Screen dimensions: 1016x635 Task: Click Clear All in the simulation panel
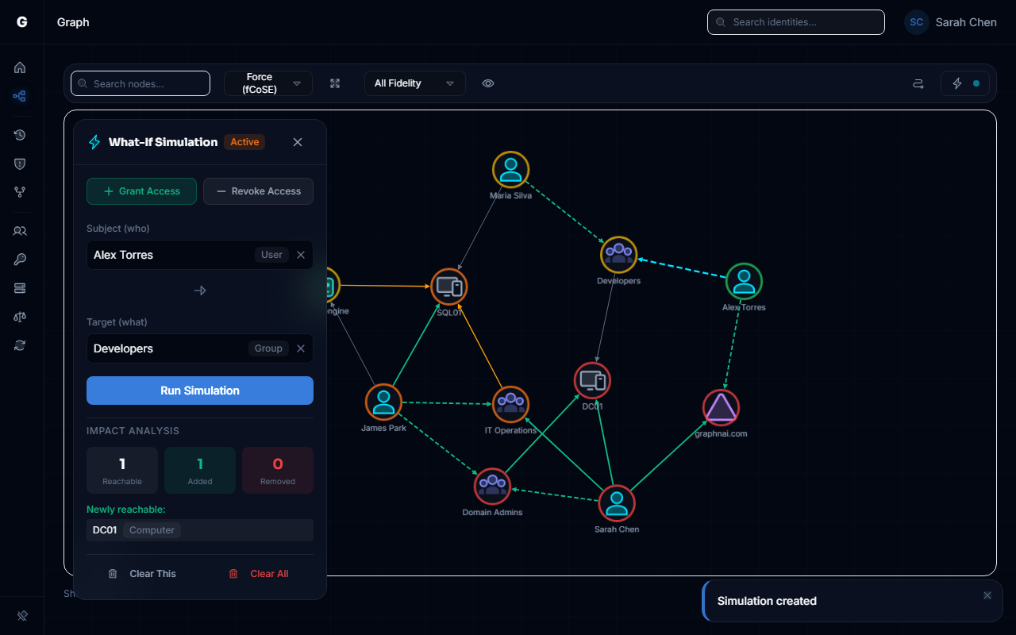[257, 573]
